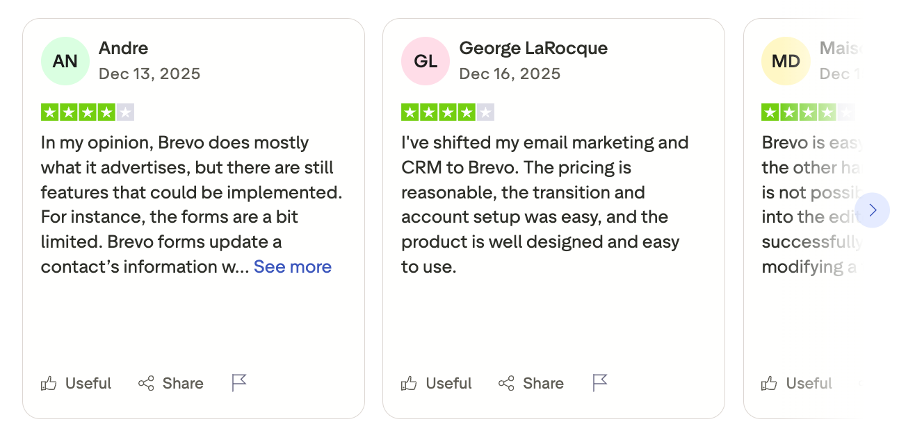Image resolution: width=915 pixels, height=433 pixels.
Task: Click the four-star rating on Andre's review
Action: [x=88, y=112]
